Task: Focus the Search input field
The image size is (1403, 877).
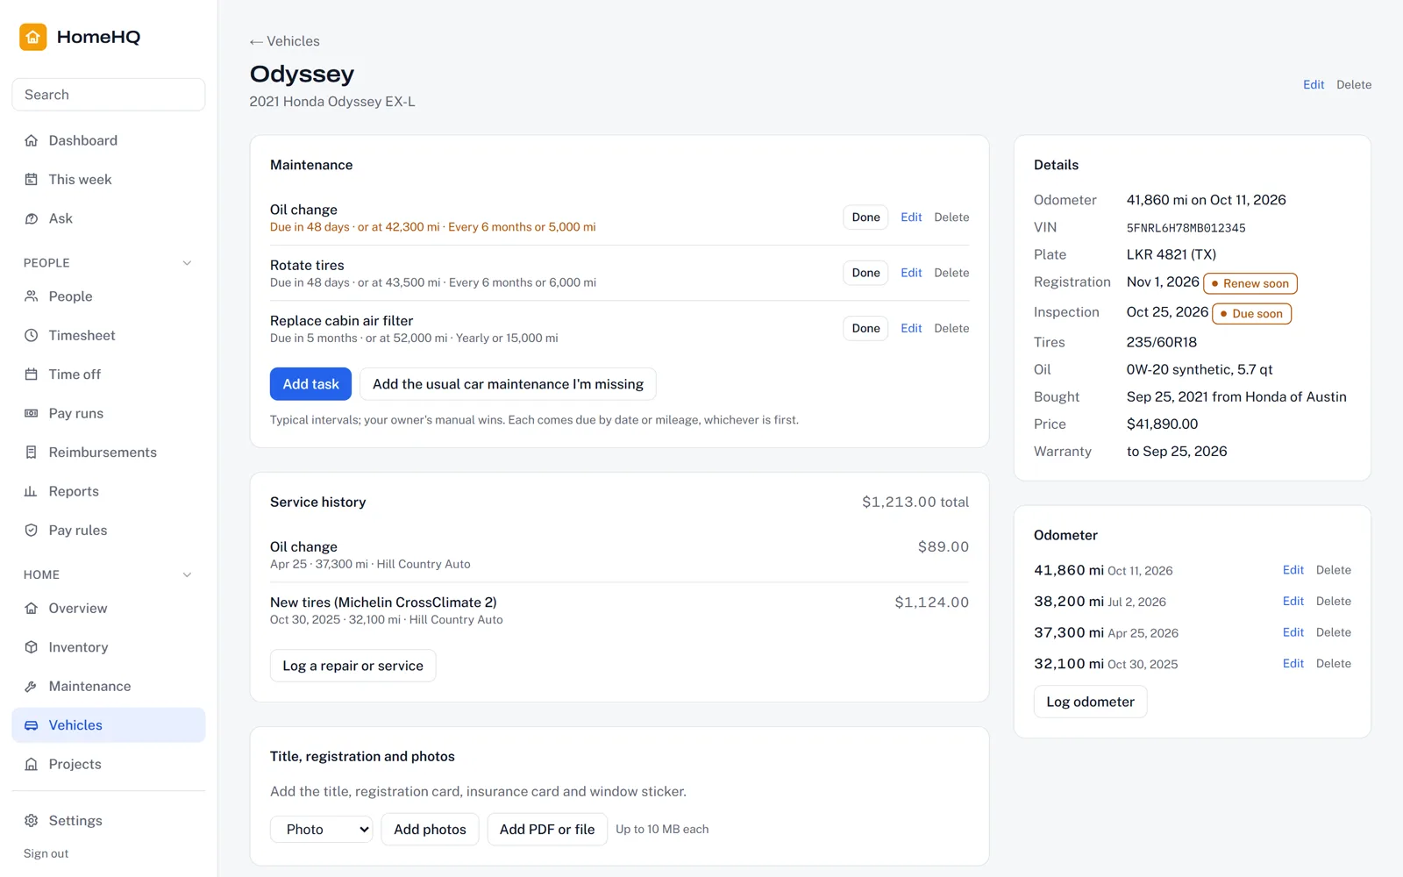Action: pyautogui.click(x=109, y=95)
